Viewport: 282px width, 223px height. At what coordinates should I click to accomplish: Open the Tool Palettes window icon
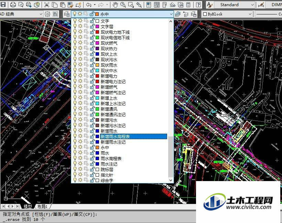(x=165, y=4)
